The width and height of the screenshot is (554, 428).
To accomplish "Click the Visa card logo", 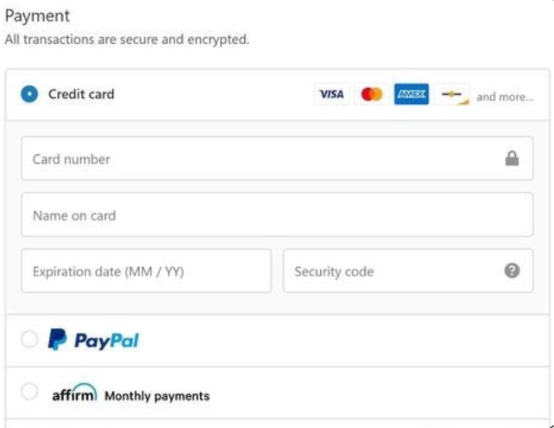I will (x=331, y=94).
